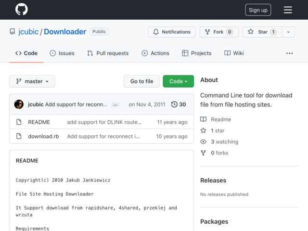Toggle the Notifications bell button

(171, 32)
